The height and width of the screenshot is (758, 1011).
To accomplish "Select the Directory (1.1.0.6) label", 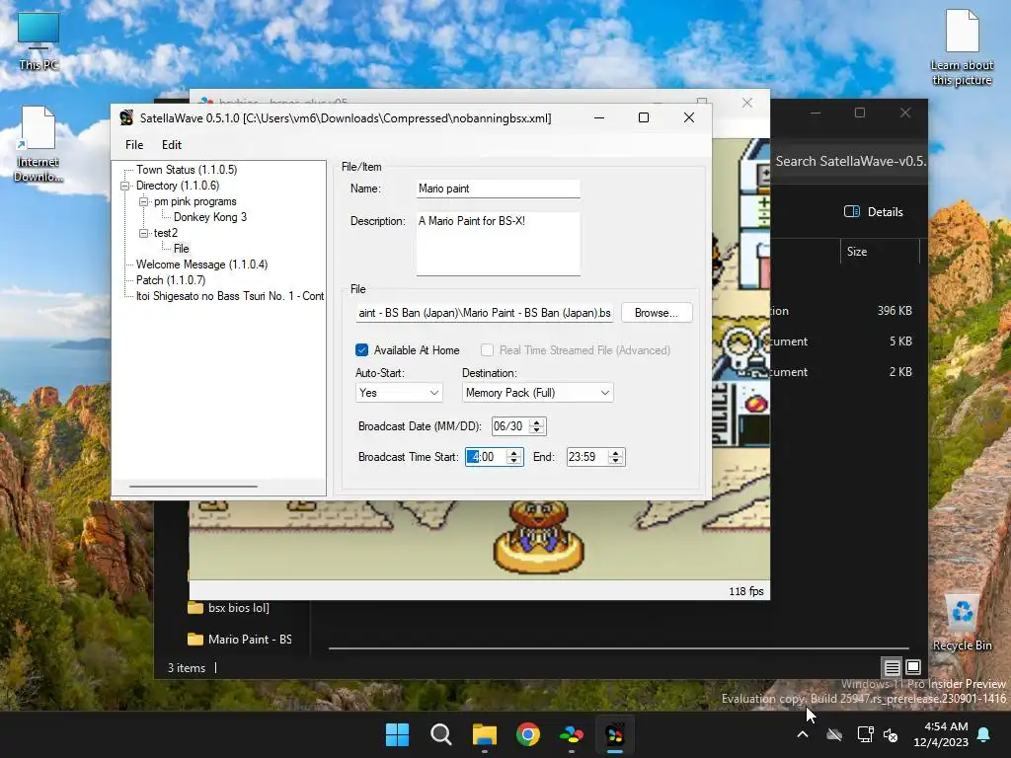I will [x=178, y=186].
